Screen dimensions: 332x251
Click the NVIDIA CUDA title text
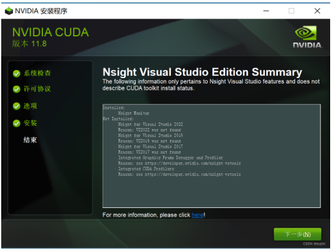pos(50,32)
